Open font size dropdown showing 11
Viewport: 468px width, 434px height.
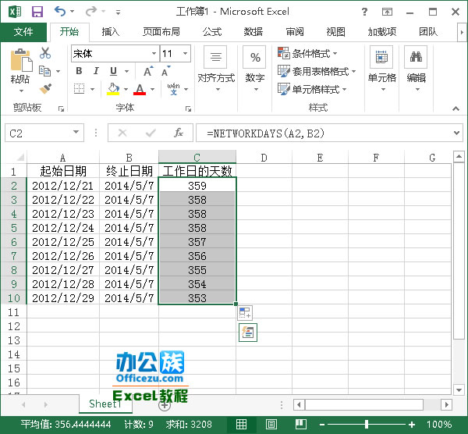tap(186, 53)
